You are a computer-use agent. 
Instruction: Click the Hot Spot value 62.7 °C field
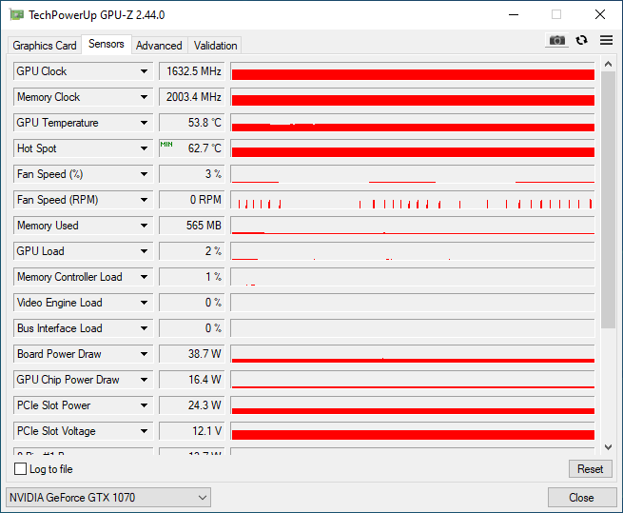click(x=191, y=148)
